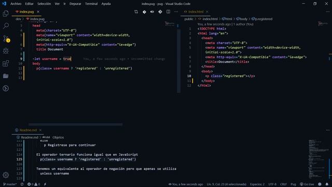
Task: Expand the p.registered breadcrumb symbol
Action: coord(262,19)
